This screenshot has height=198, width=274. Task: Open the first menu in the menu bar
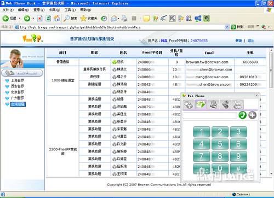coord(8,10)
